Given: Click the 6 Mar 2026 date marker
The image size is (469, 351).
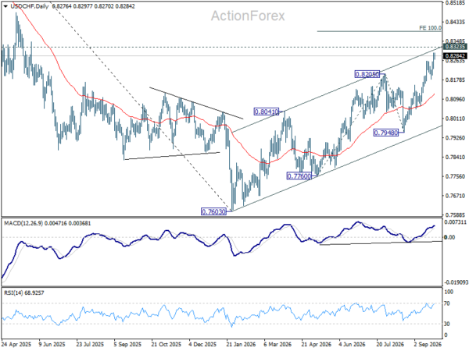Looking at the screenshot, I should [278, 344].
